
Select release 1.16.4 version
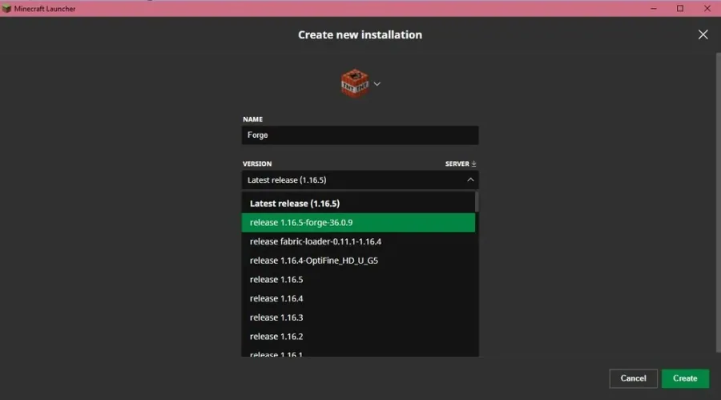358,298
